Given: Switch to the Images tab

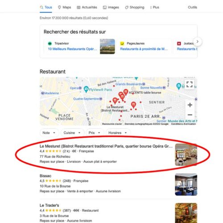Looking at the screenshot, I should pyautogui.click(x=111, y=7).
